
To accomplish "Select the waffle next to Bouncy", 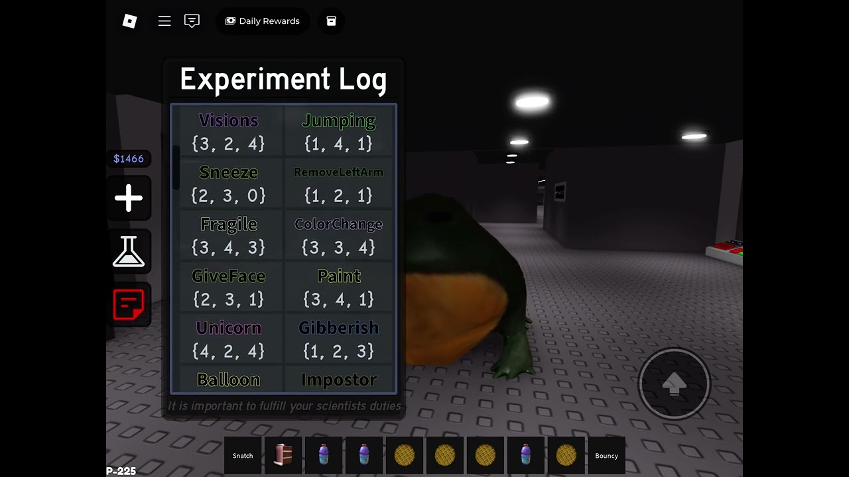I will [566, 455].
